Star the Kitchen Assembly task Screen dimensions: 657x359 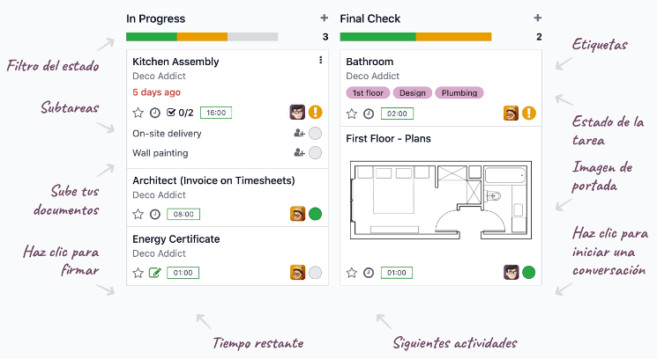[x=138, y=113]
